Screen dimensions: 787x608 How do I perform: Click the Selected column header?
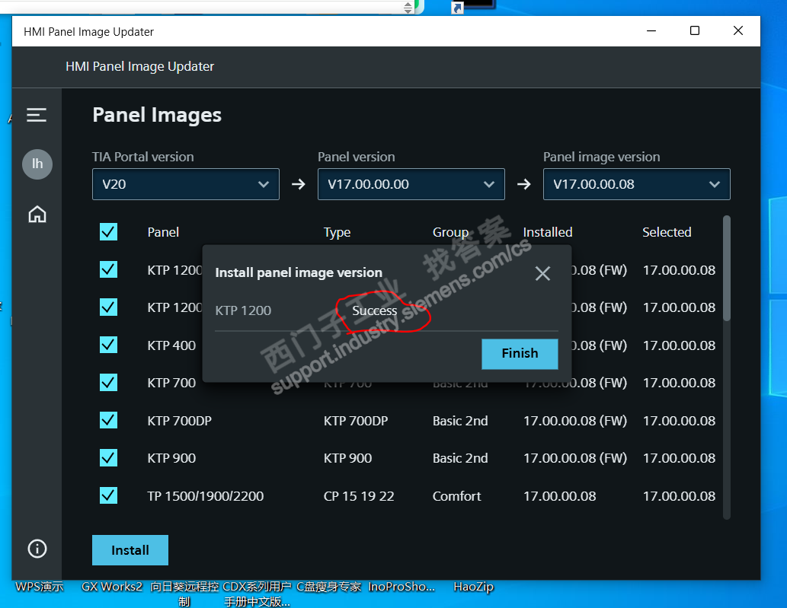click(x=667, y=232)
